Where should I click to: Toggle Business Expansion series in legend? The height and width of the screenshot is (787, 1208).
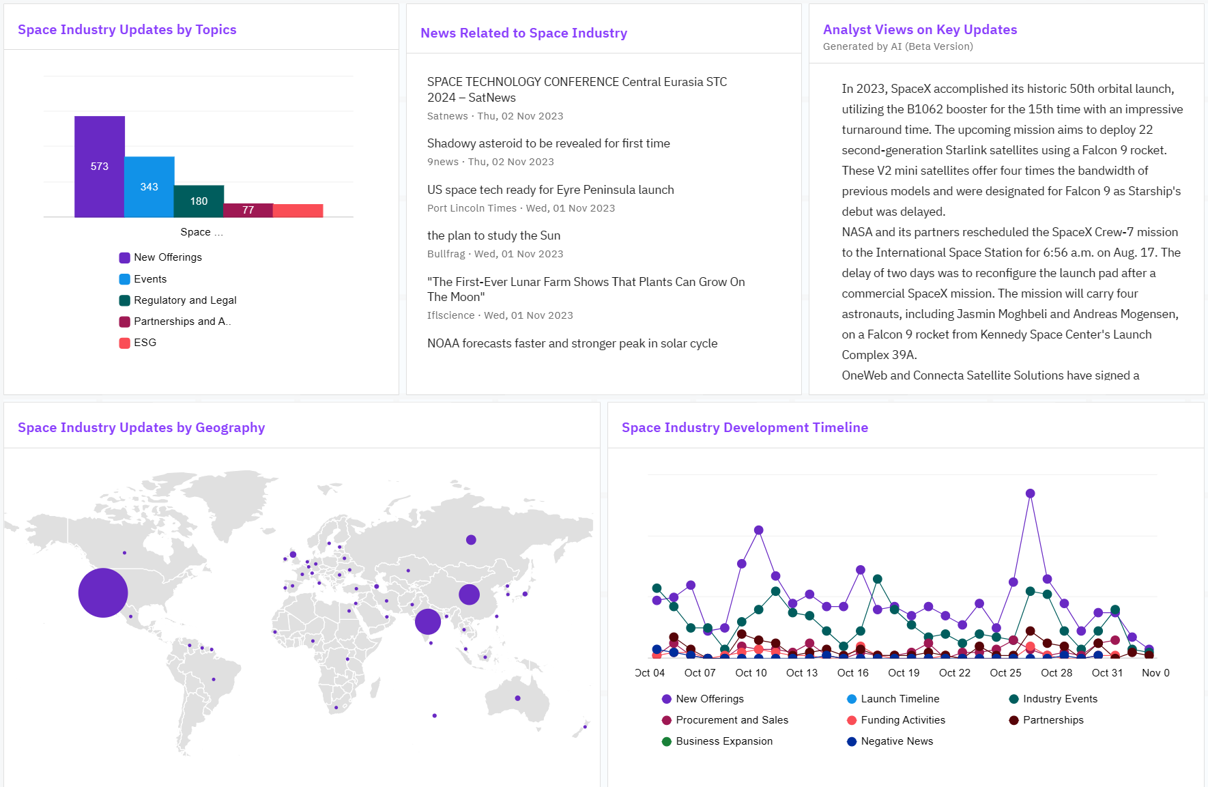pos(717,741)
